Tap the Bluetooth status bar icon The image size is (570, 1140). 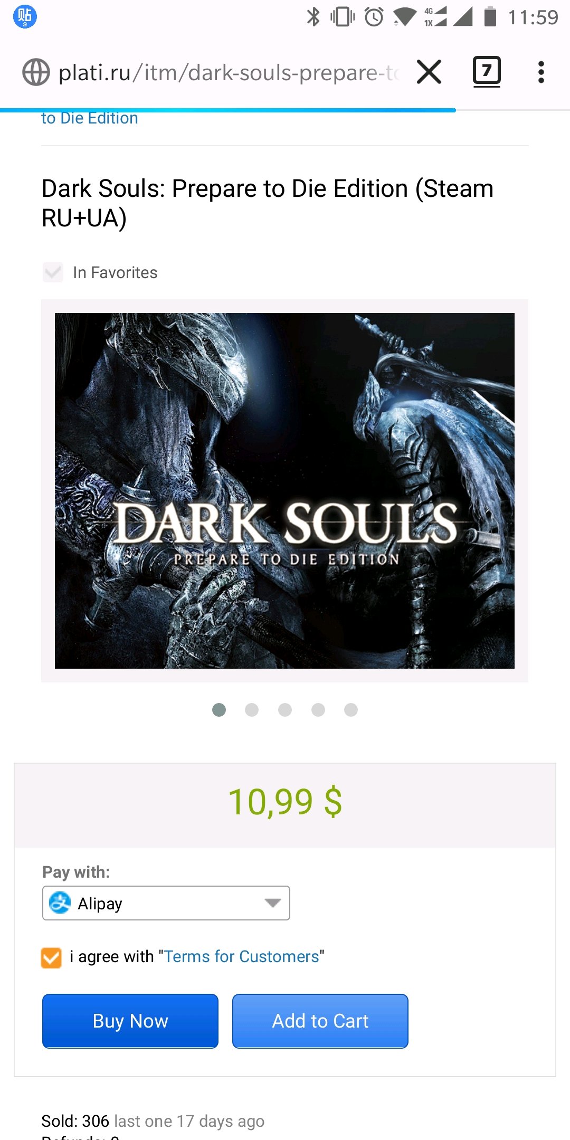313,17
